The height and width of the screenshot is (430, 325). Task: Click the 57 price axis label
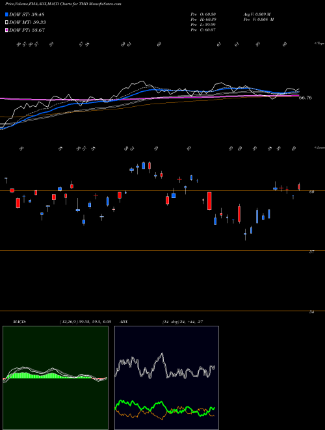pos(311,251)
